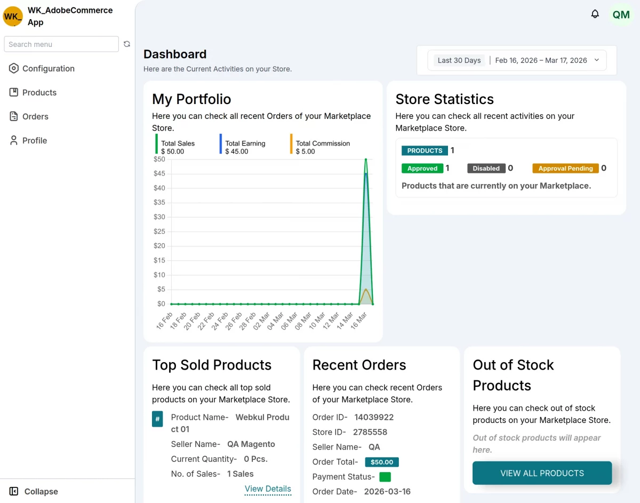640x503 pixels.
Task: Open the QM account avatar
Action: click(x=621, y=15)
